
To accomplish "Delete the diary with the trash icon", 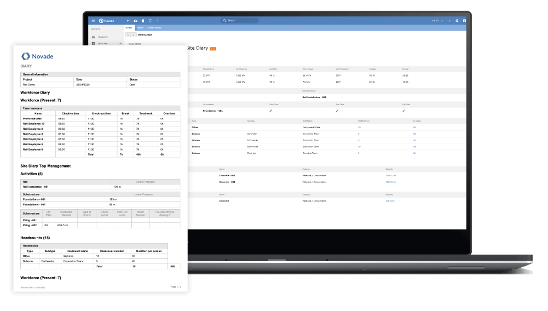I will point(142,20).
